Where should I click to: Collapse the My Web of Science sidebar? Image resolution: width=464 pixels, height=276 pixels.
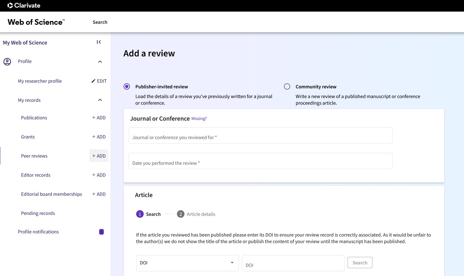tap(99, 42)
